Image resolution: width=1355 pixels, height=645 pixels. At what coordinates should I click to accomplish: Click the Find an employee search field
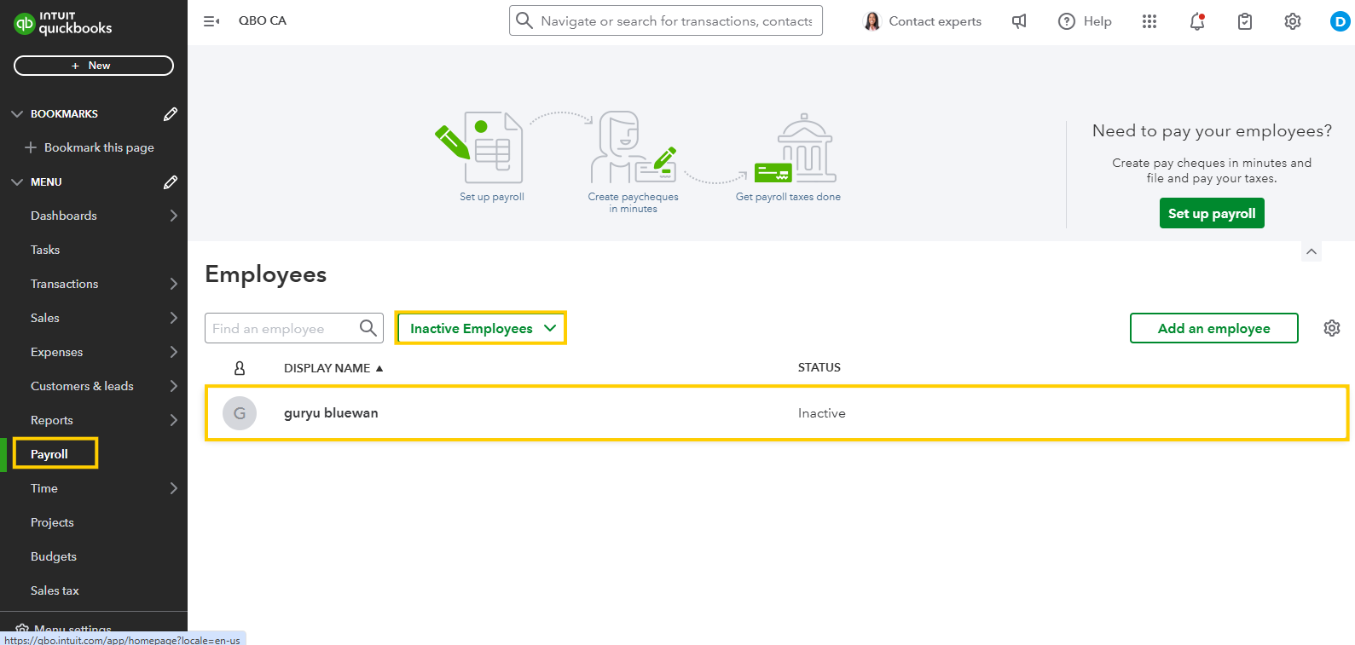(281, 328)
